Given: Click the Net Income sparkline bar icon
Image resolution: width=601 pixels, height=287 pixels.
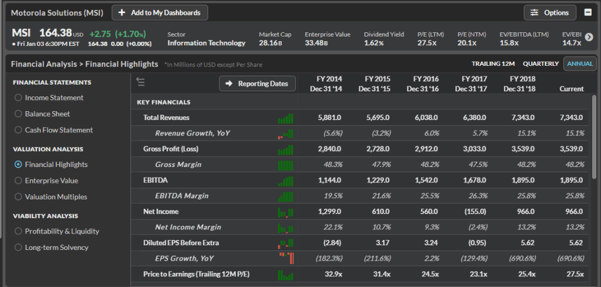Looking at the screenshot, I should (x=285, y=212).
